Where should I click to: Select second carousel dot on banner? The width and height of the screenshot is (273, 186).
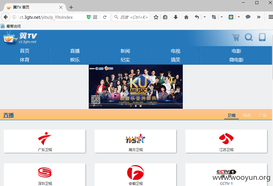(x=136, y=106)
